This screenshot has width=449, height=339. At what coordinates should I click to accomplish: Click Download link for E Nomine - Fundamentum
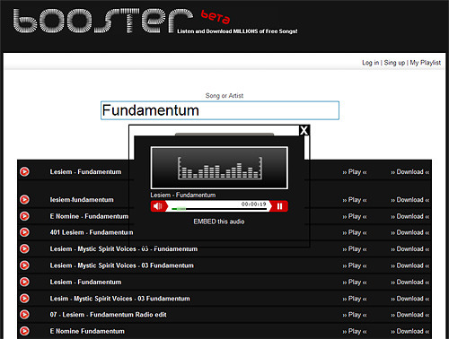click(x=410, y=216)
